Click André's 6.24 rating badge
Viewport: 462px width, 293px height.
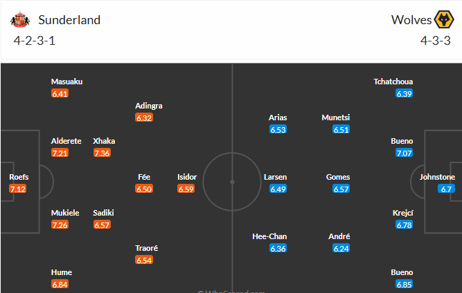tap(341, 248)
